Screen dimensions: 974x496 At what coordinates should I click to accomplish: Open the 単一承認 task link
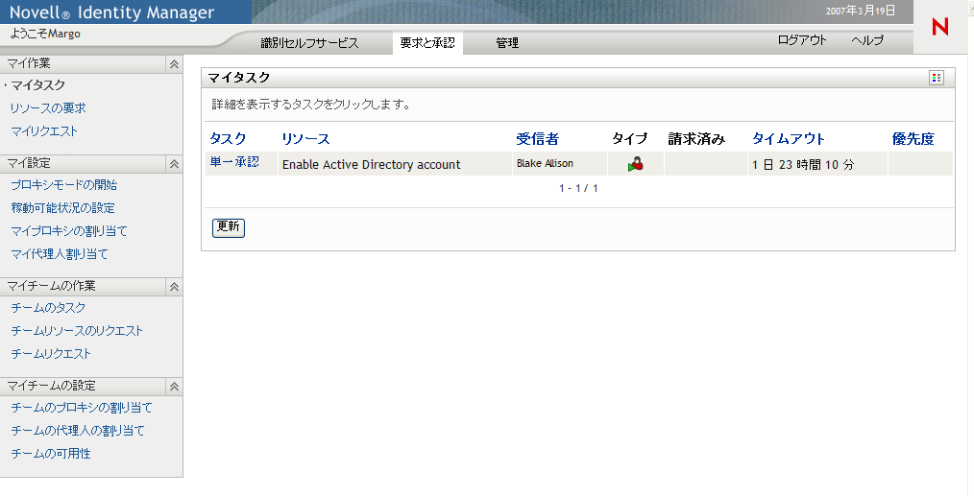[x=234, y=162]
